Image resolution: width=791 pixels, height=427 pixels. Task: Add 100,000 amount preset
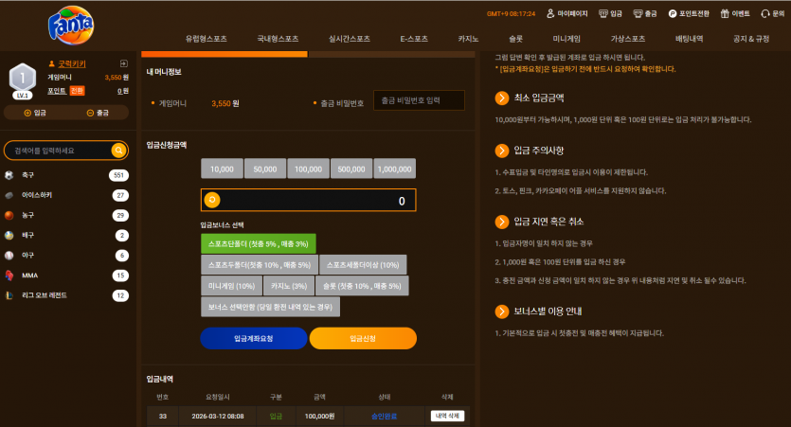pyautogui.click(x=308, y=169)
